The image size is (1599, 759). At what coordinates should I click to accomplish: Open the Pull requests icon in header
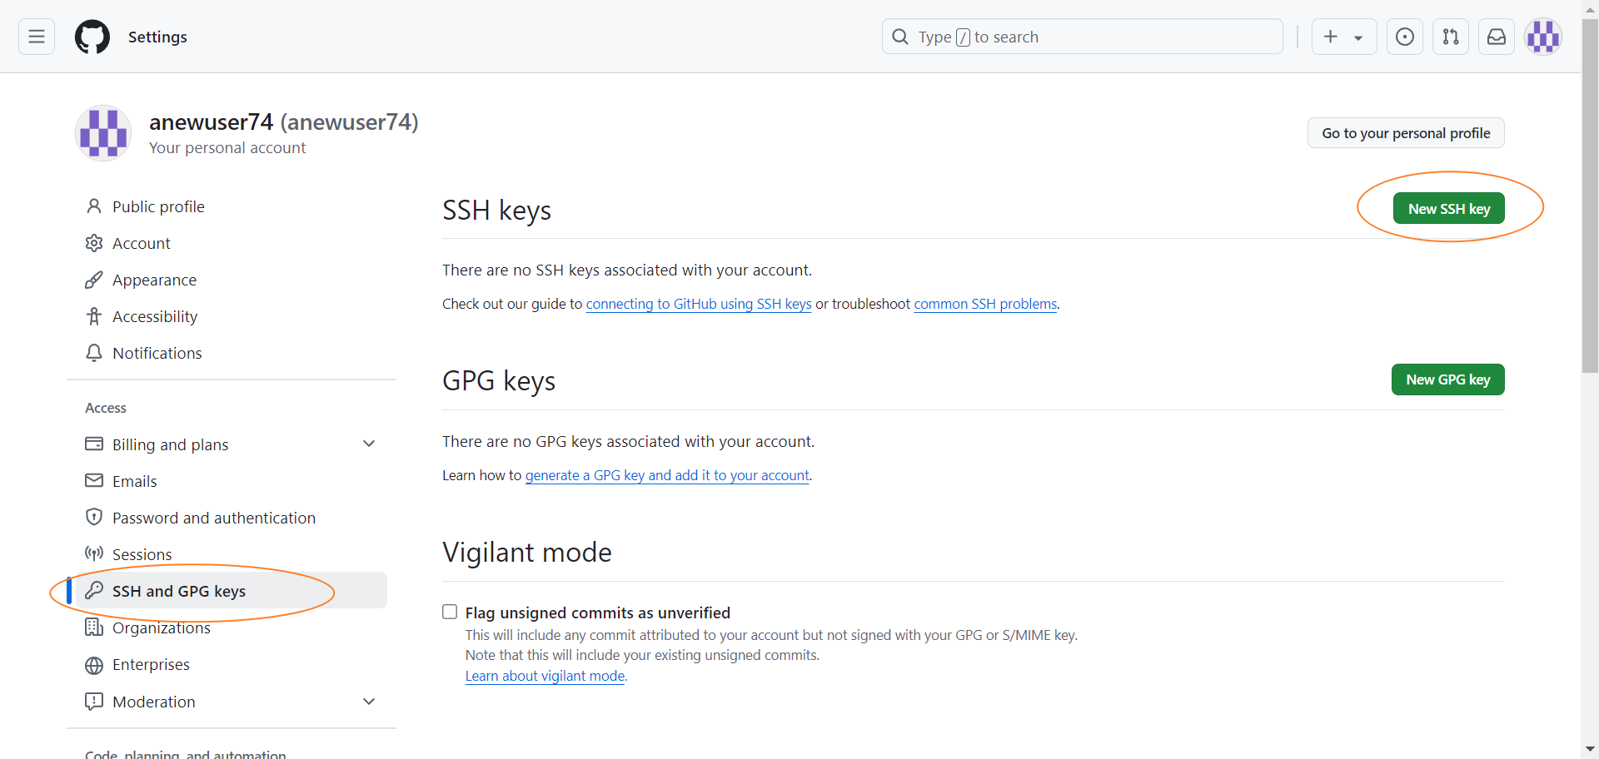(x=1450, y=37)
